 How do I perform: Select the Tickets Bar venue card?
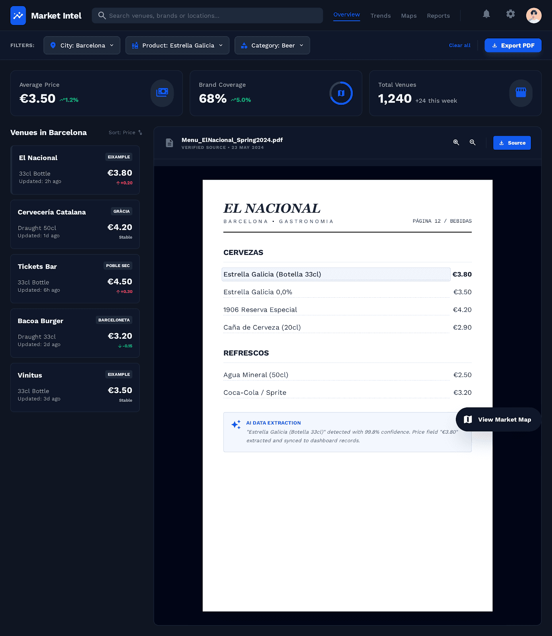coord(75,279)
